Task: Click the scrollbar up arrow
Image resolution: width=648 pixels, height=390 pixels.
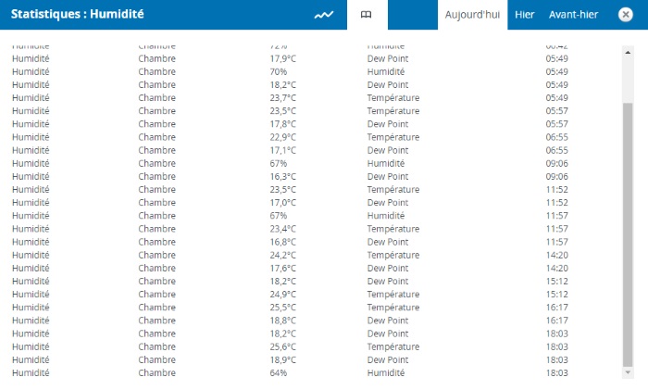Action: (x=628, y=53)
